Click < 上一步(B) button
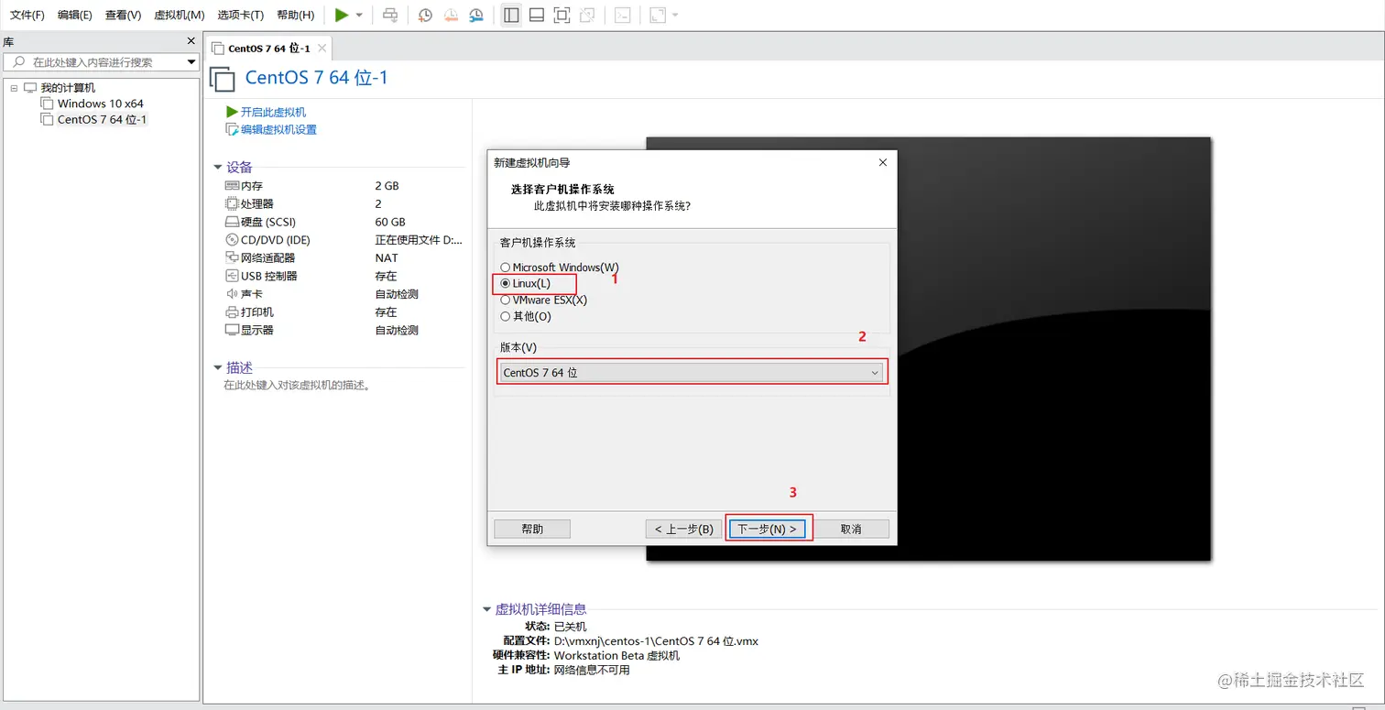The width and height of the screenshot is (1385, 710). pyautogui.click(x=683, y=529)
